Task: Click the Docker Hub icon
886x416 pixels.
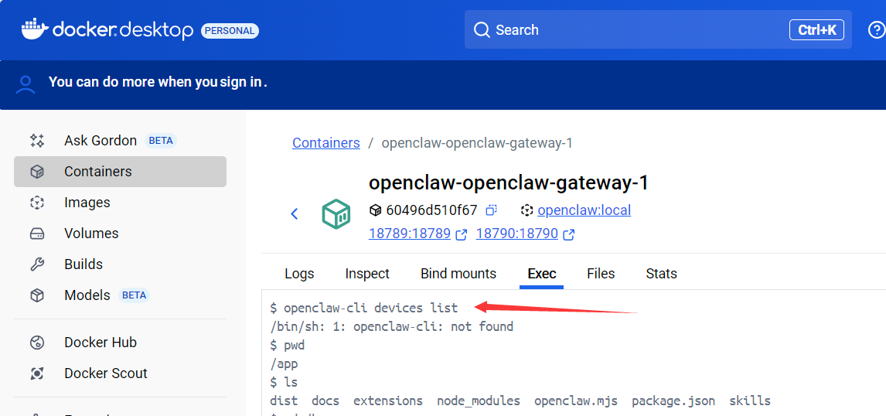Action: [37, 343]
